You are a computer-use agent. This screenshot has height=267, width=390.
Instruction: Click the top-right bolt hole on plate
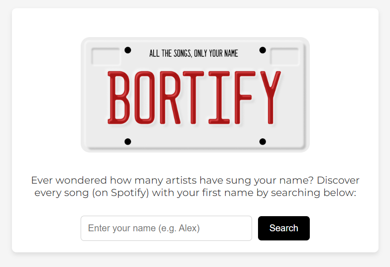point(263,50)
